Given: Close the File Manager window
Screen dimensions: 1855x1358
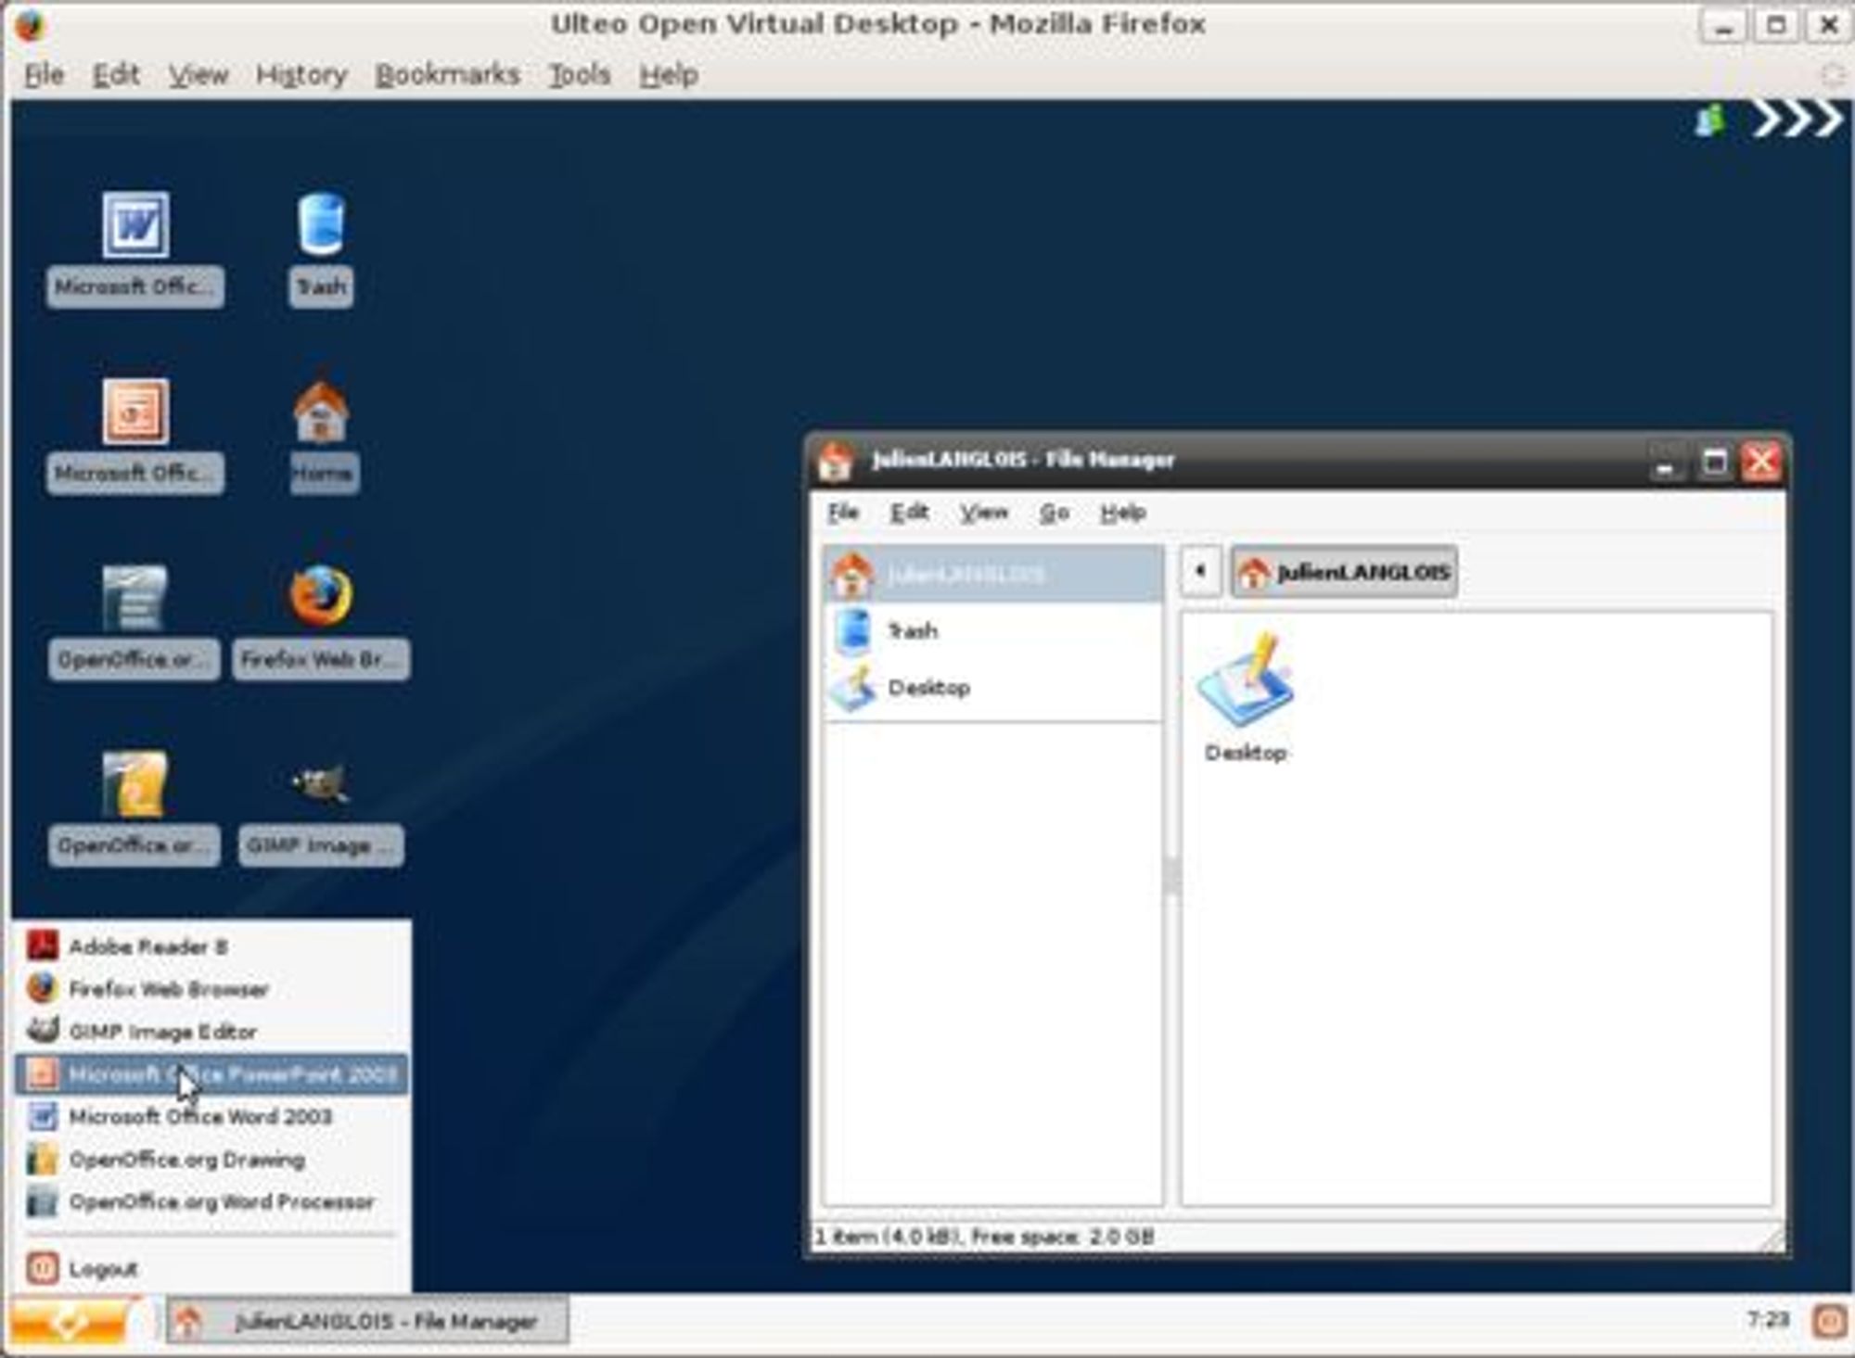Looking at the screenshot, I should (1761, 462).
